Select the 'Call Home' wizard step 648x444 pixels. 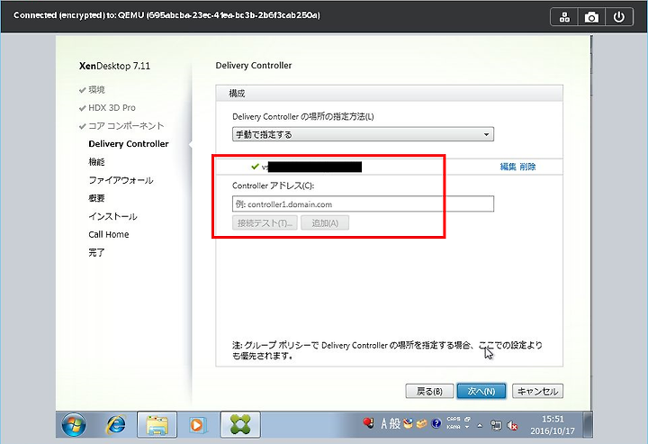click(x=109, y=234)
